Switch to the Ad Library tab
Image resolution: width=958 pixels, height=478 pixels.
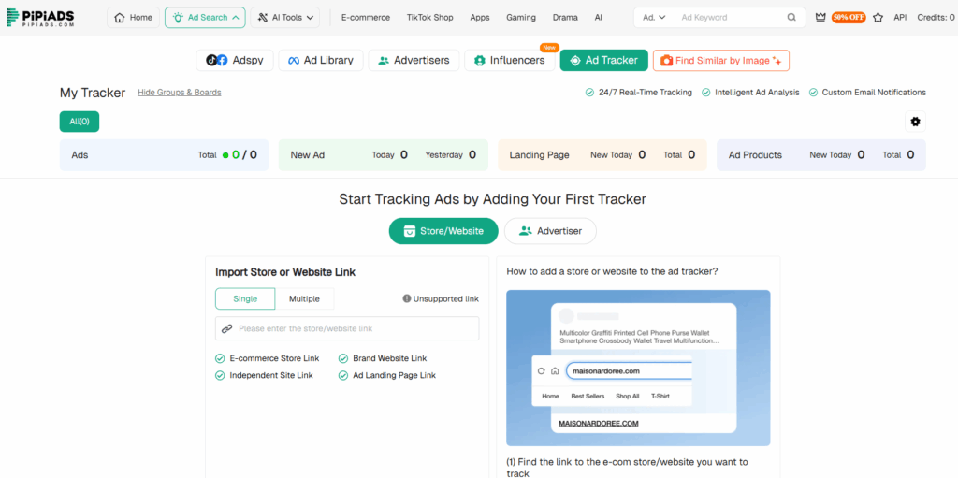321,61
